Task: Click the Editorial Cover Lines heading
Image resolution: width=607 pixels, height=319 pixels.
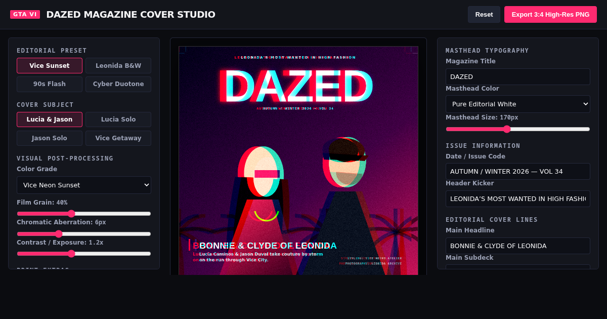Action: (x=492, y=220)
